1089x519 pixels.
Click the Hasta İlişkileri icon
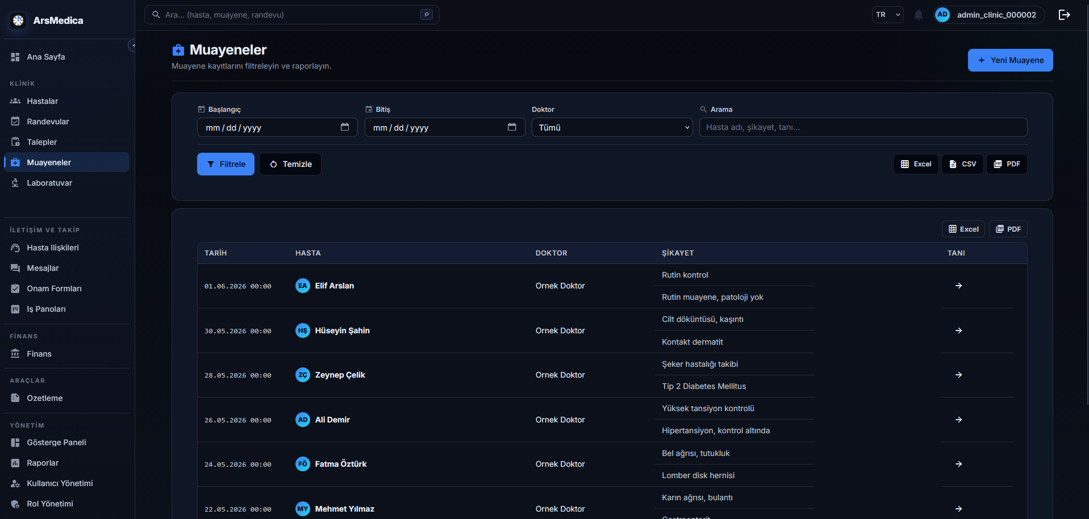15,248
